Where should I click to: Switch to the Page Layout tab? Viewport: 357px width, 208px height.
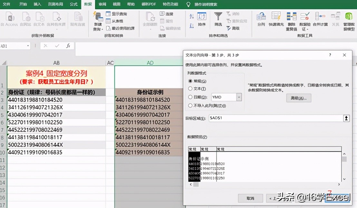pos(55,4)
